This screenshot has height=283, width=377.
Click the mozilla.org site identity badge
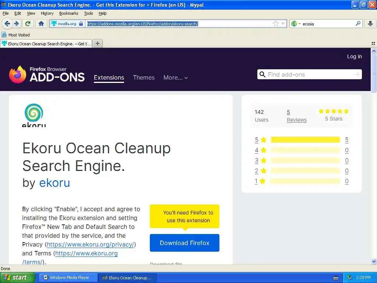coord(67,24)
